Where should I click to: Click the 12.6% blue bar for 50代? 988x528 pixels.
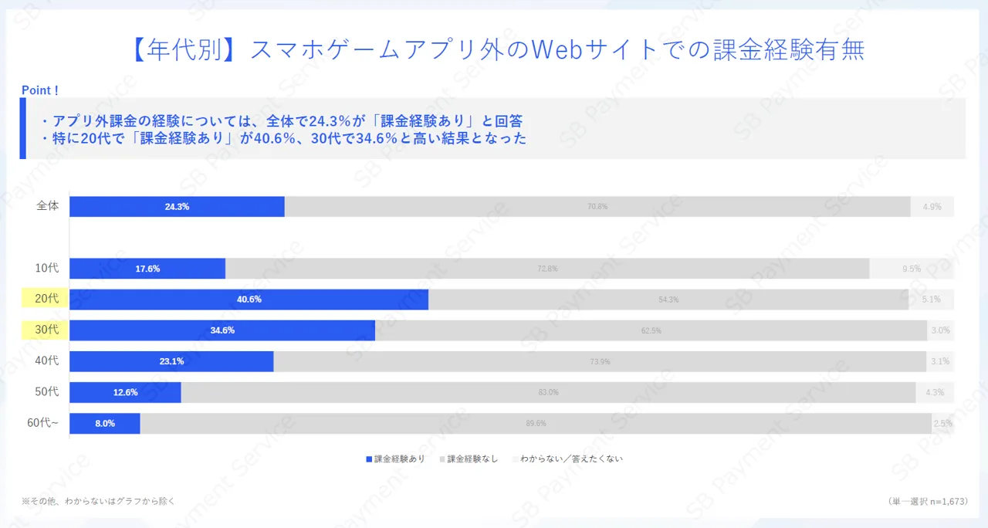[125, 392]
